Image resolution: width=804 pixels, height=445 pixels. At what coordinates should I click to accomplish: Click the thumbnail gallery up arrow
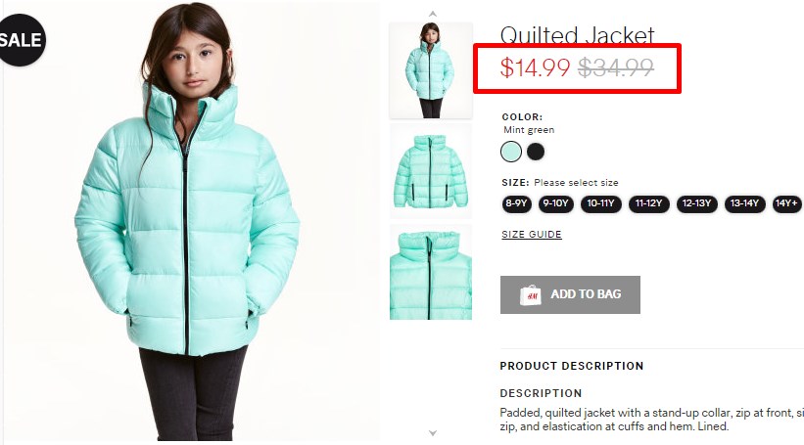pos(433,14)
